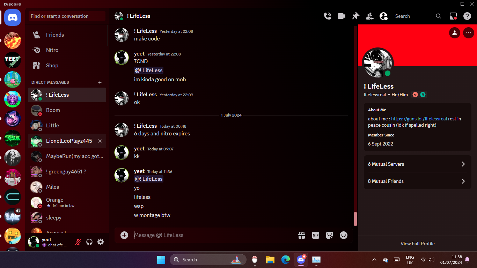Show pinned messages

point(355,16)
